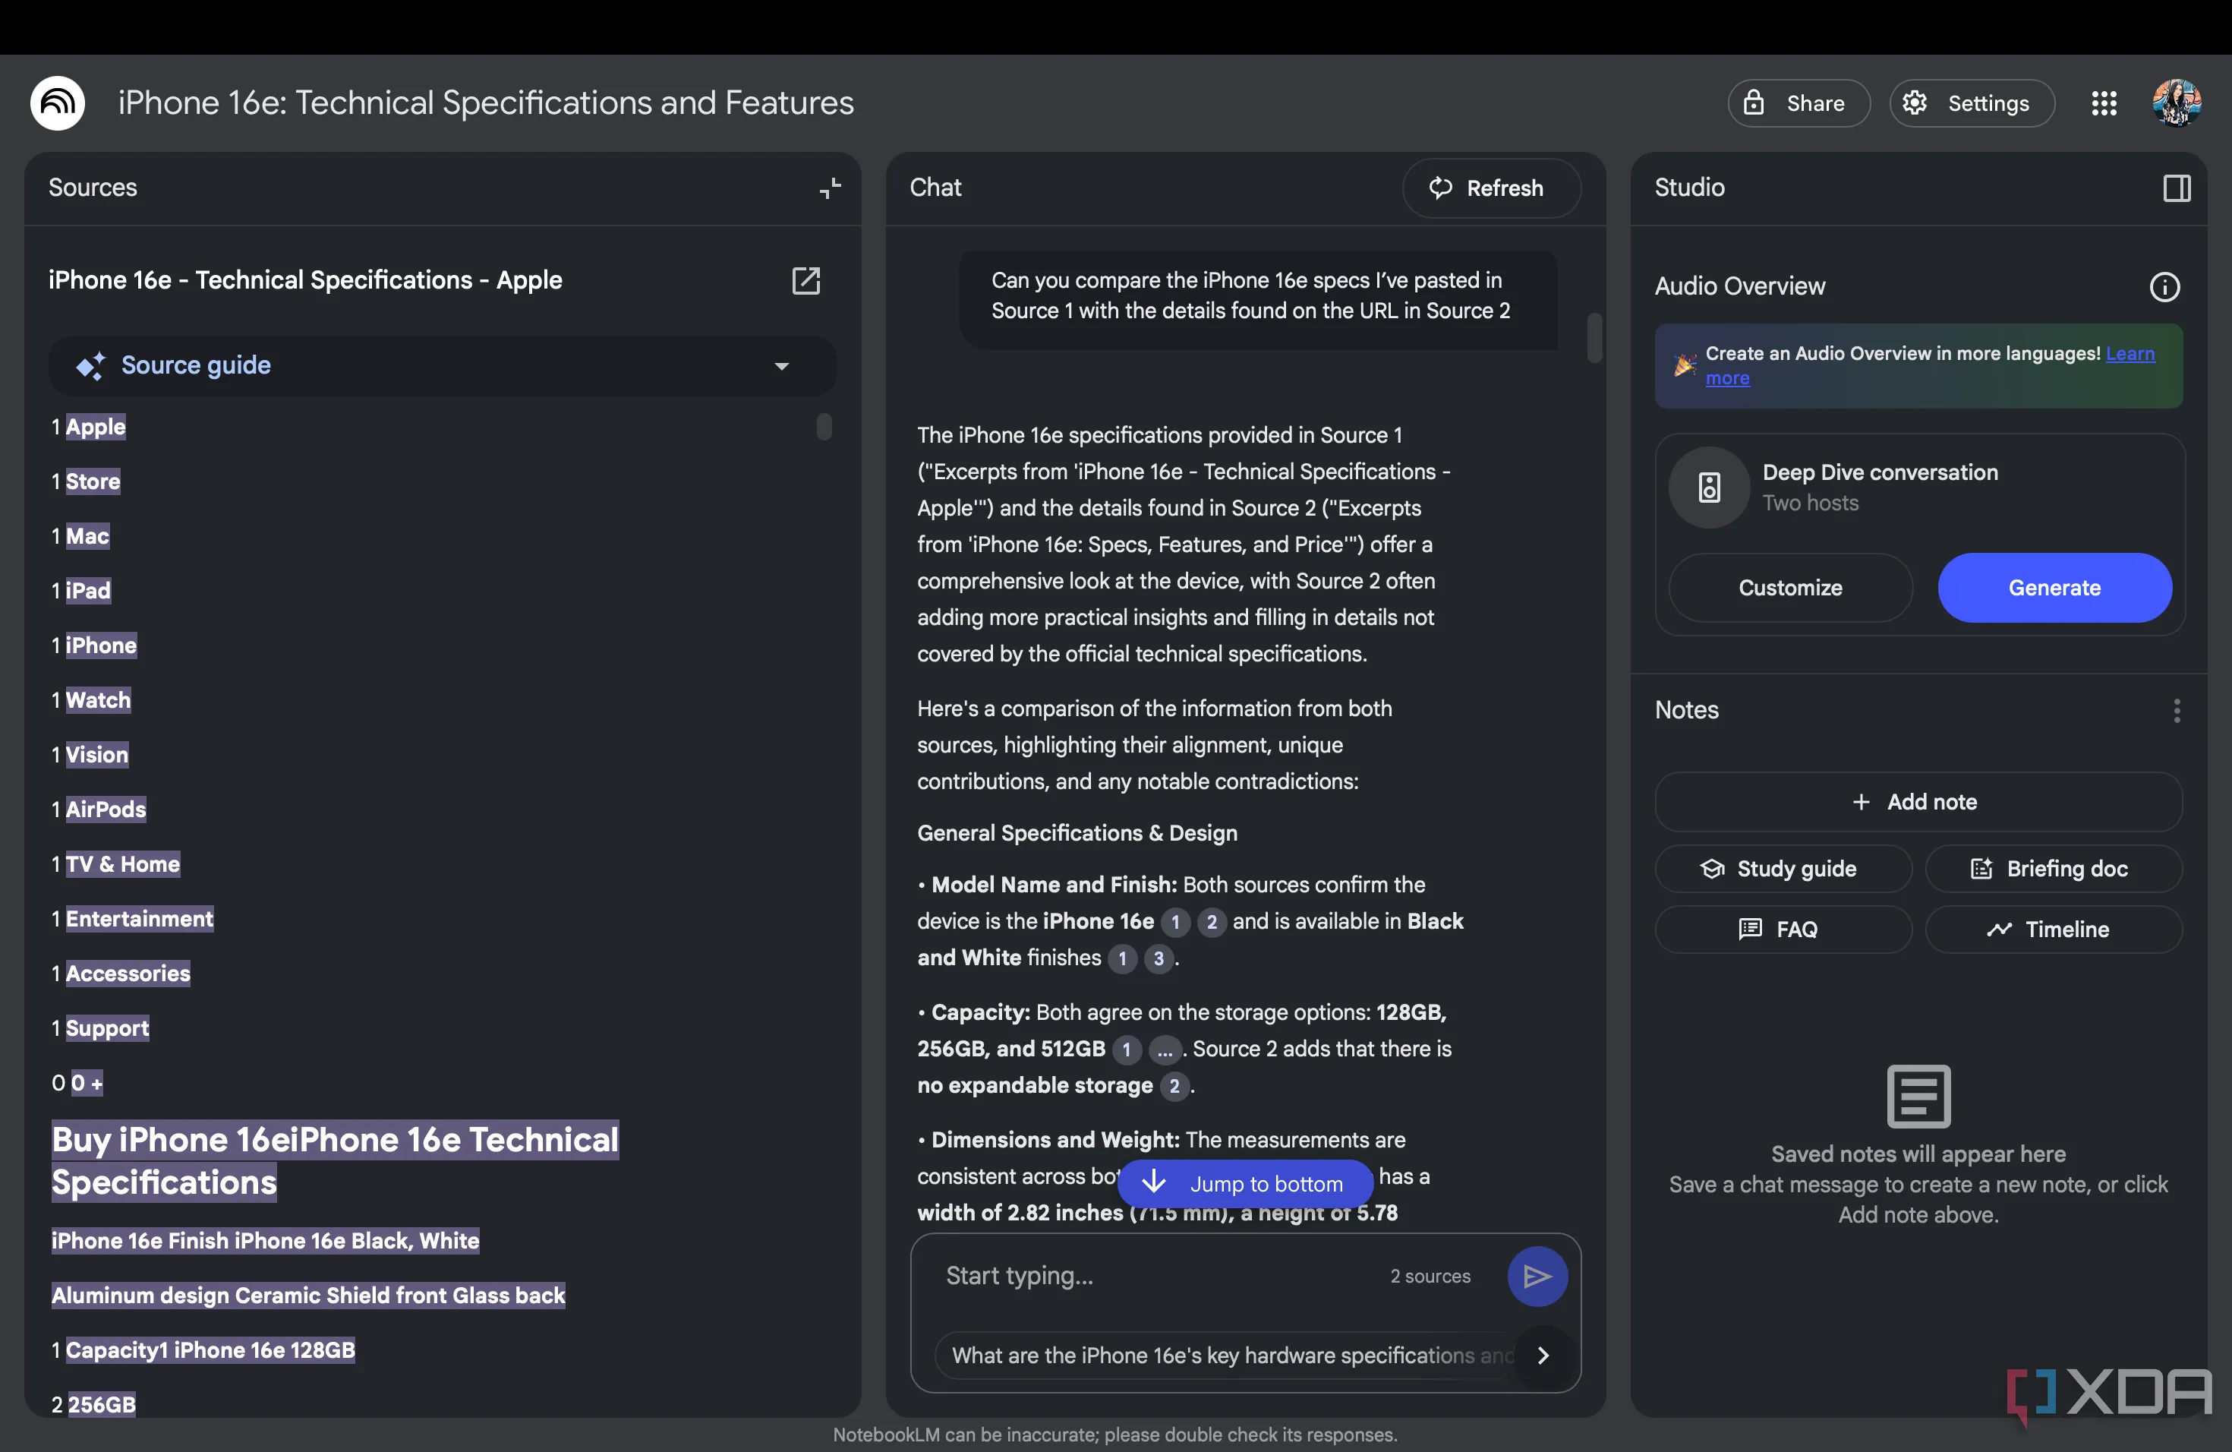Click 'iPhone 16e Finish' source line
The height and width of the screenshot is (1452, 2232).
pyautogui.click(x=266, y=1240)
